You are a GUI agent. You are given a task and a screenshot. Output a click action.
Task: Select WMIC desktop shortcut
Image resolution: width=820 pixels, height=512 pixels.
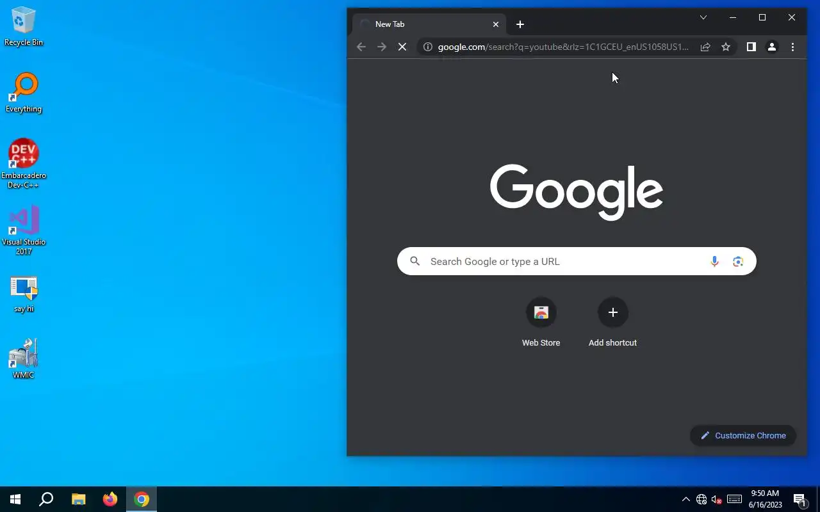pos(24,359)
